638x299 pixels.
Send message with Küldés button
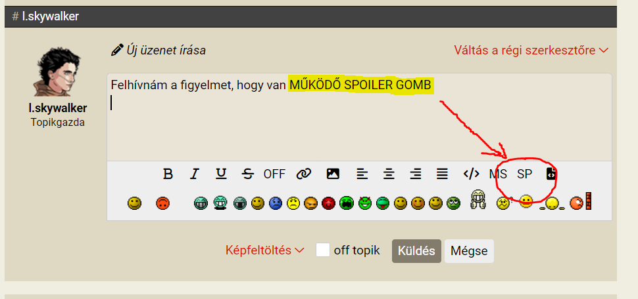416,250
